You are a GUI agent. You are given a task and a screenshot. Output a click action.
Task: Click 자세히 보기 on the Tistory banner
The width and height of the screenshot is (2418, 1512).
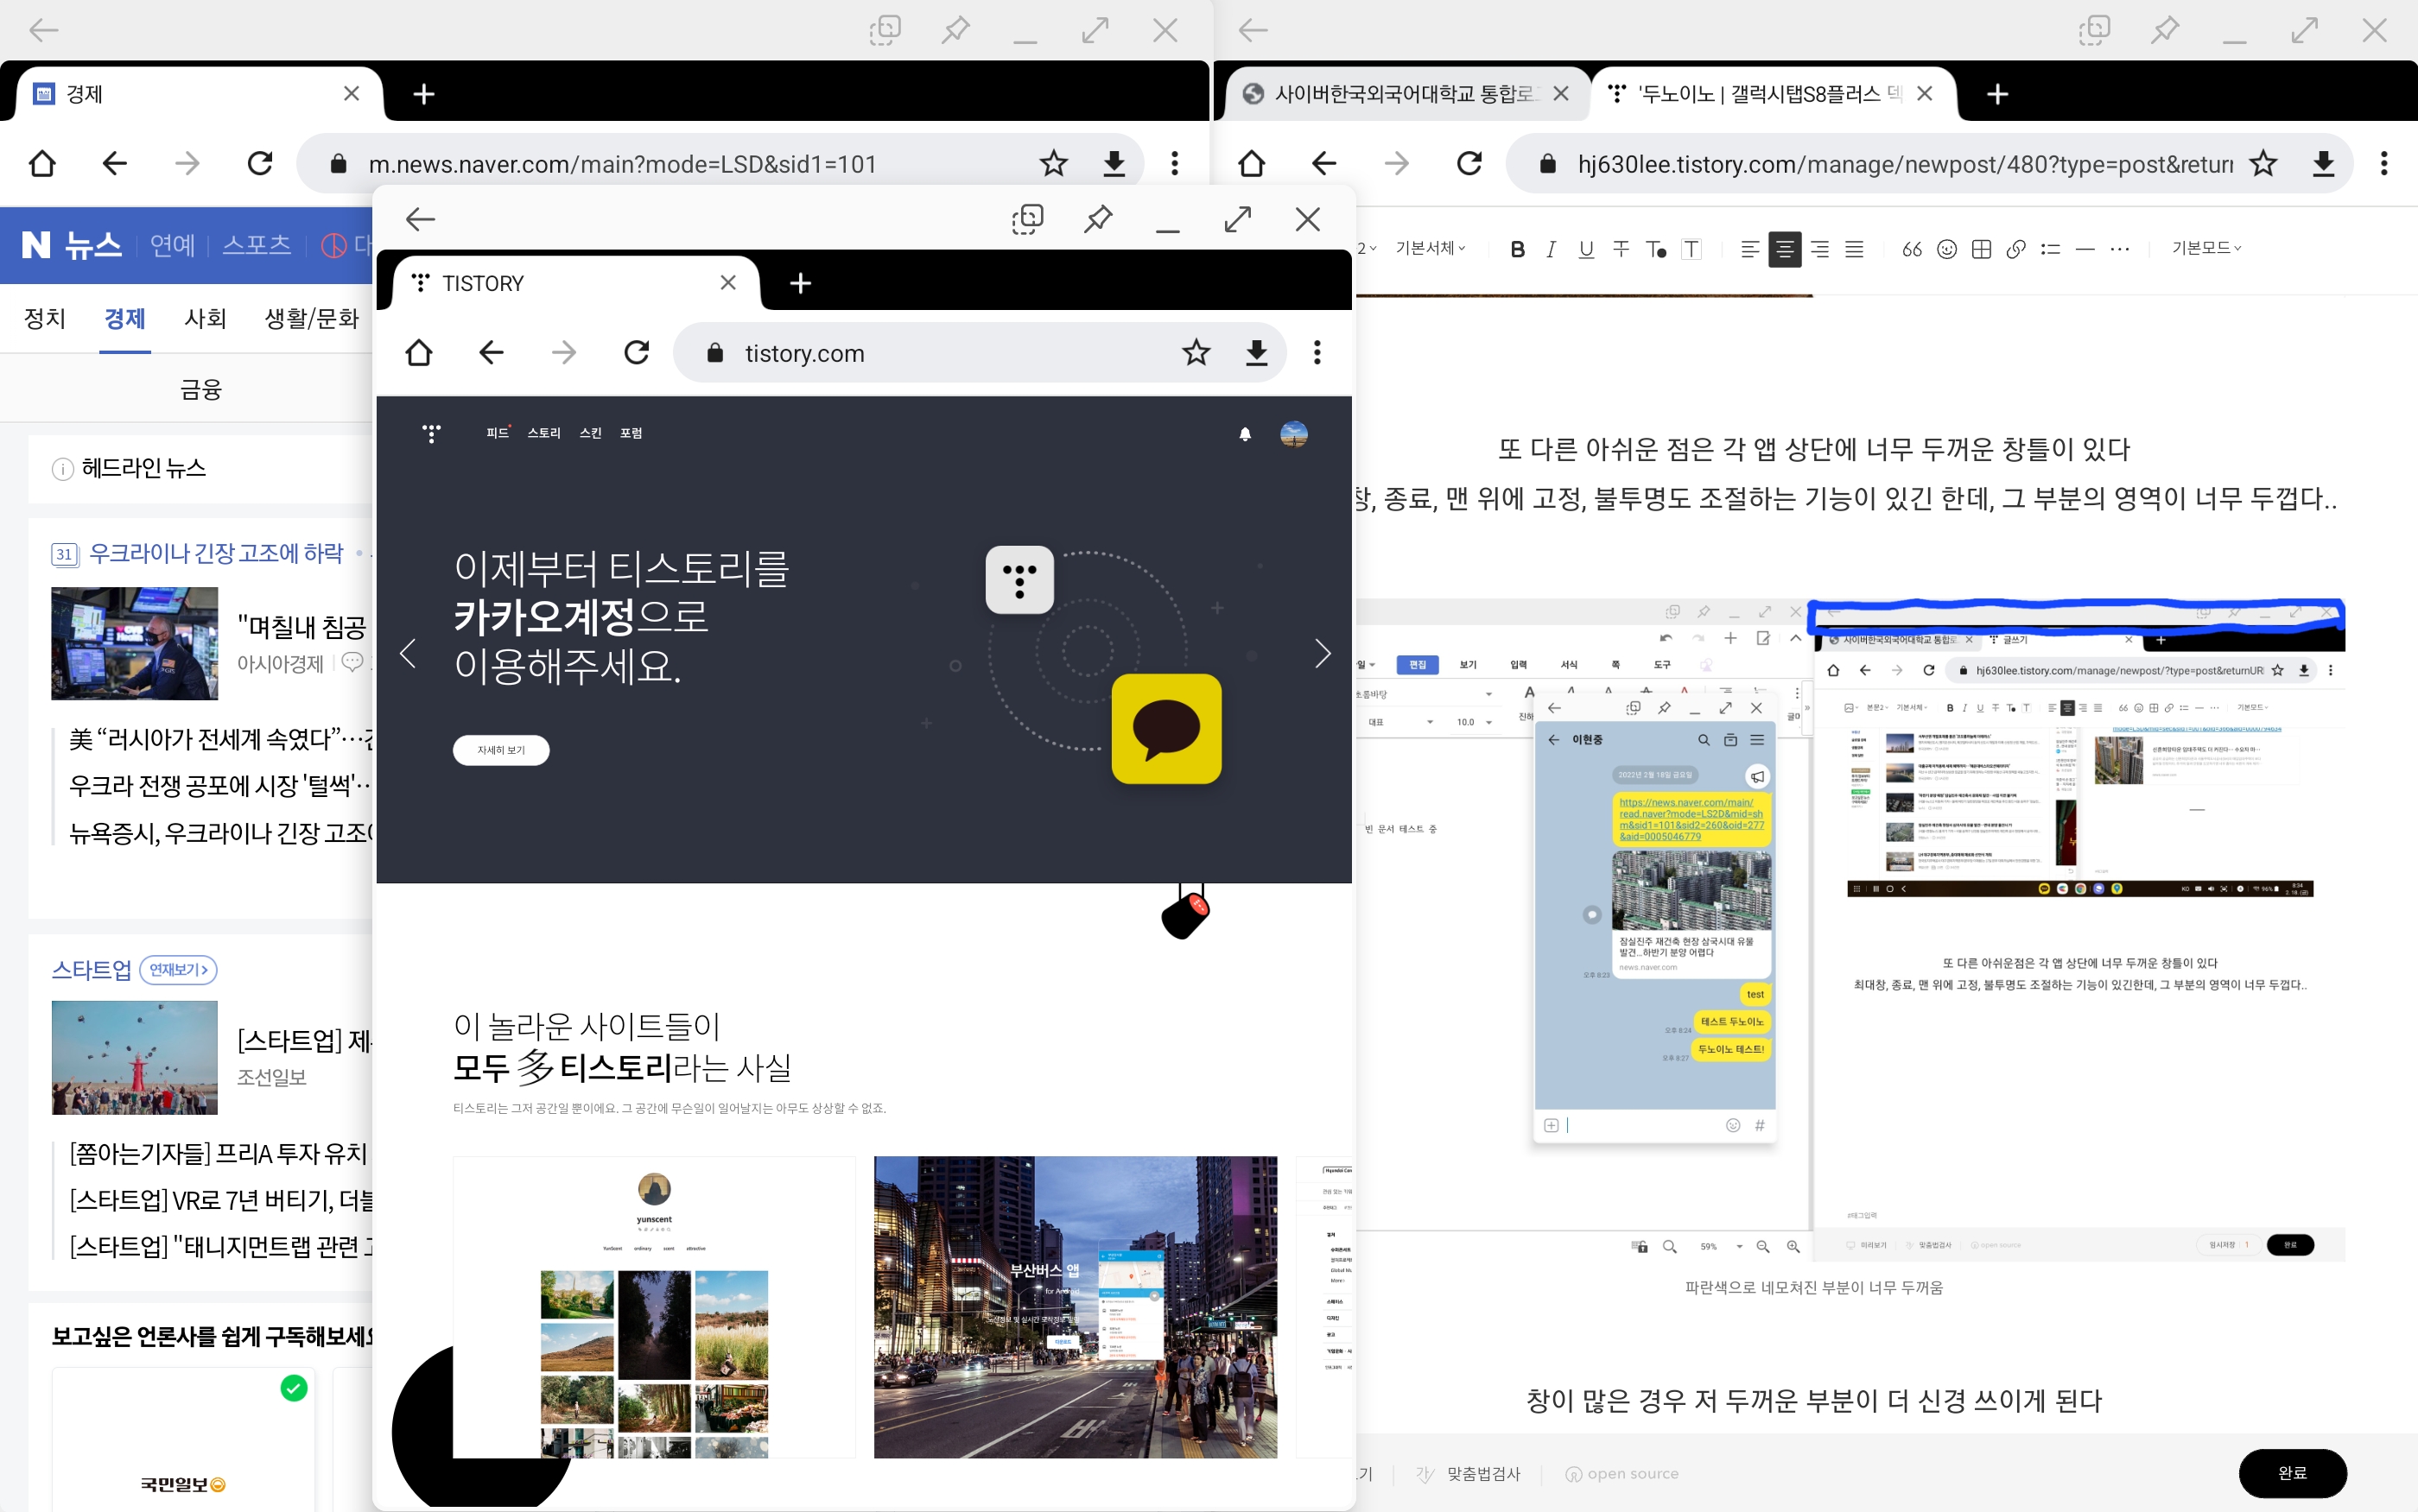coord(500,750)
